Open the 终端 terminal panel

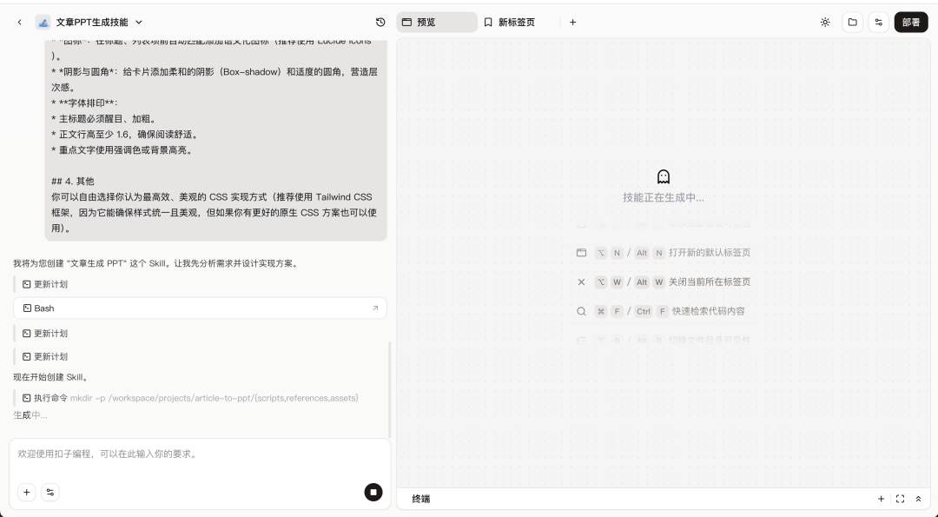pos(421,499)
